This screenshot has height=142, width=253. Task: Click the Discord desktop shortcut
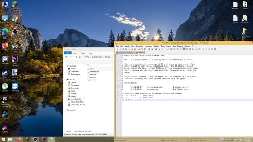pyautogui.click(x=5, y=60)
